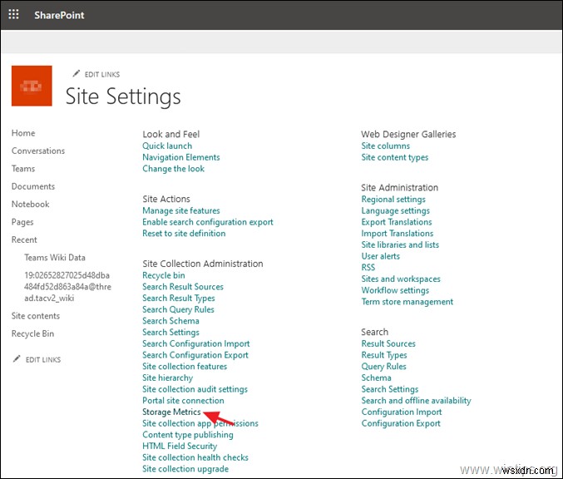Open HTML Field Security link
Screen dimensions: 563x479
pos(180,447)
